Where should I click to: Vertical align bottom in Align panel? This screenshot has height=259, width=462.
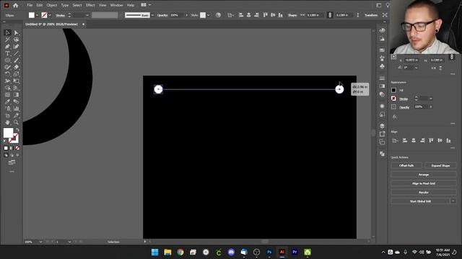(x=448, y=141)
